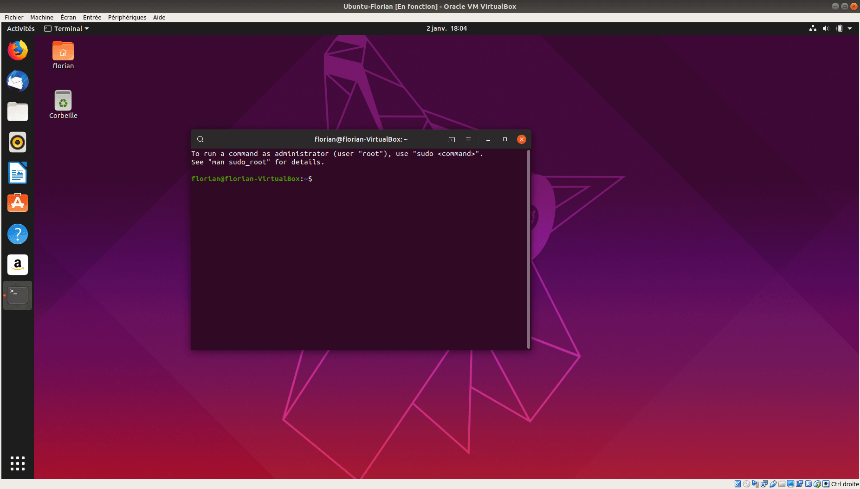This screenshot has width=860, height=489.
Task: Open the Machine menu in VirtualBox
Action: (x=42, y=18)
